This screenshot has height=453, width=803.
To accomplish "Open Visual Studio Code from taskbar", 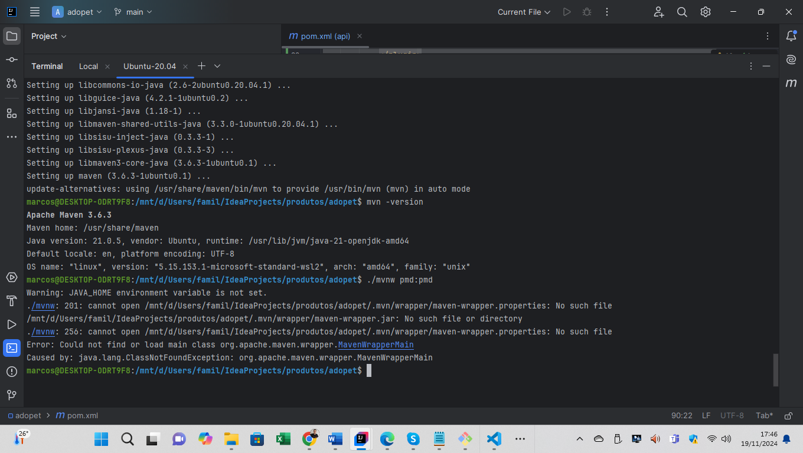I will coord(494,439).
